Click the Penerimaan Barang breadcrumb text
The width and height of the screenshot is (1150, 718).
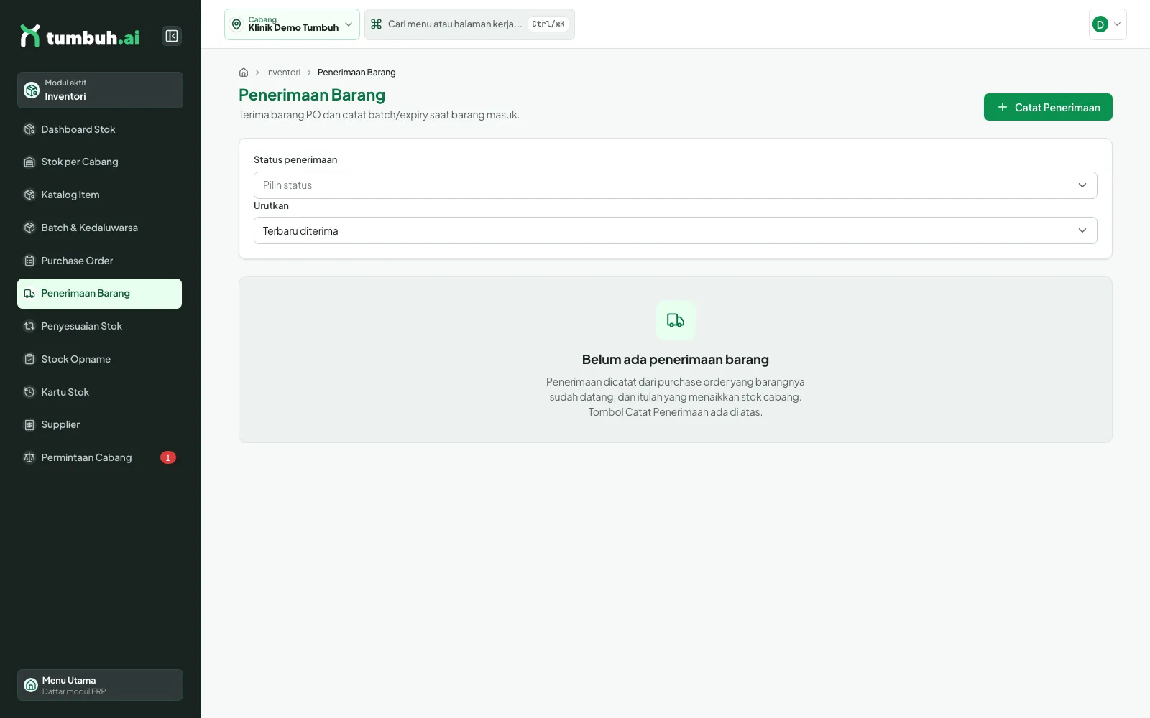[356, 73]
